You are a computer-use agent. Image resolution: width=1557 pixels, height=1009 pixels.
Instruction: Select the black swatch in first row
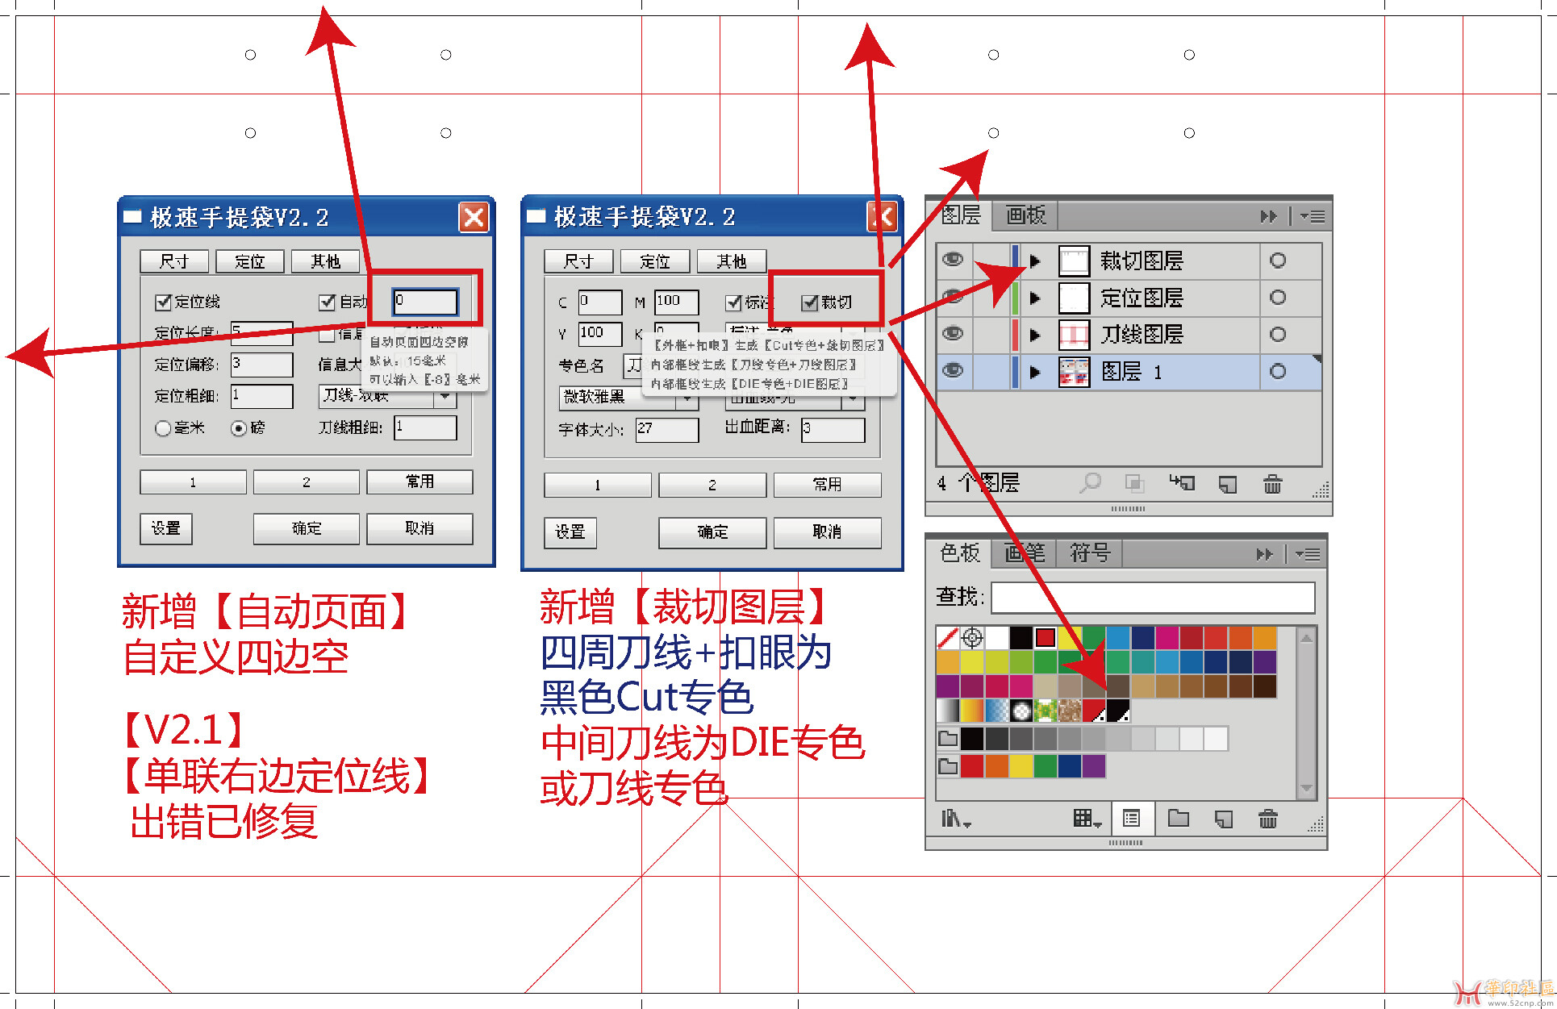[1021, 638]
